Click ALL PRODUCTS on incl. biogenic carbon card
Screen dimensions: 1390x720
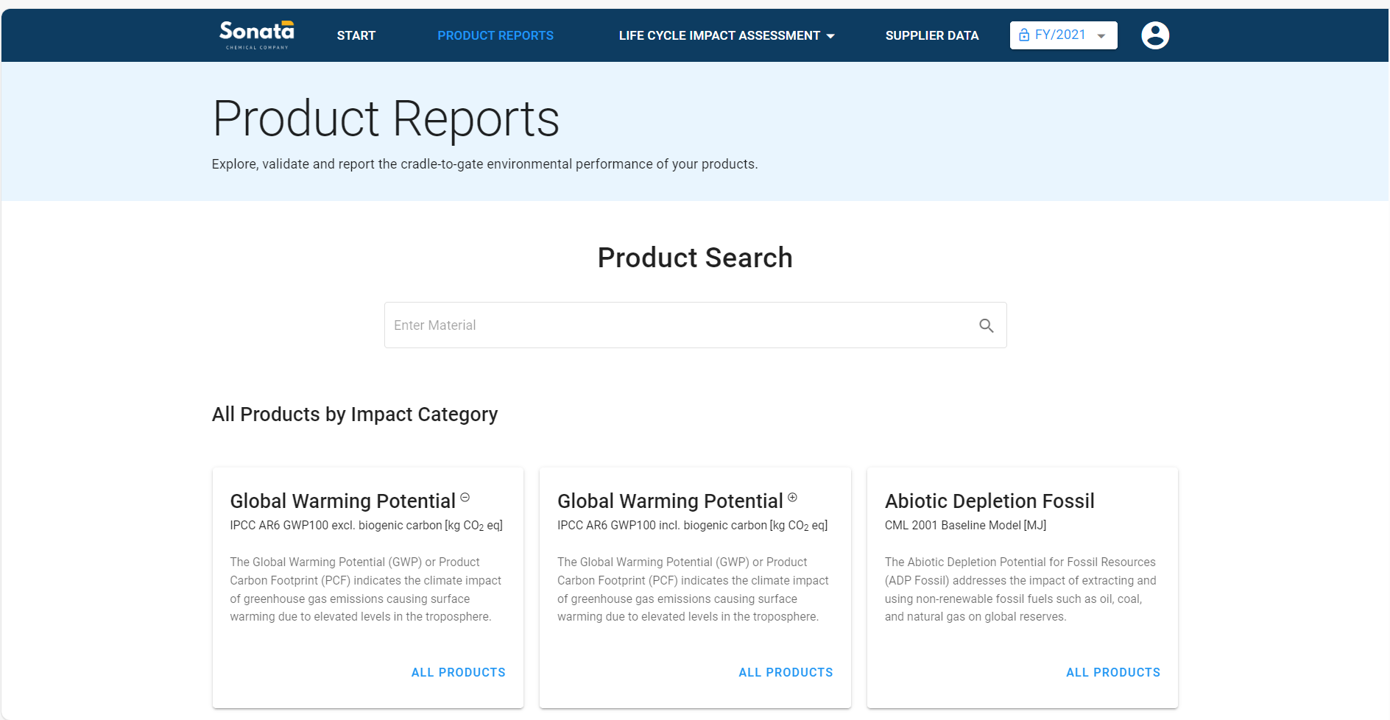pos(786,672)
